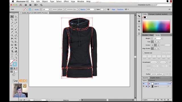Select the Miter Join corner option
Screen dimensions: 182x102
(152, 45)
